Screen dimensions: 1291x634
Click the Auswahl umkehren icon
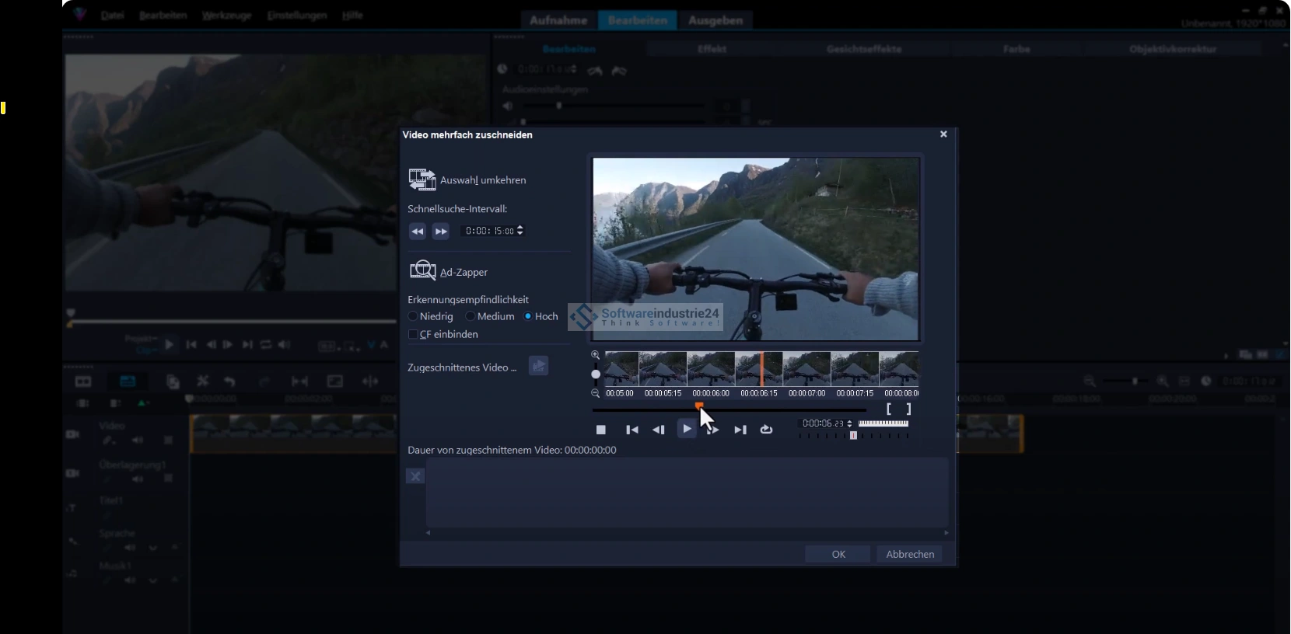[x=422, y=179]
